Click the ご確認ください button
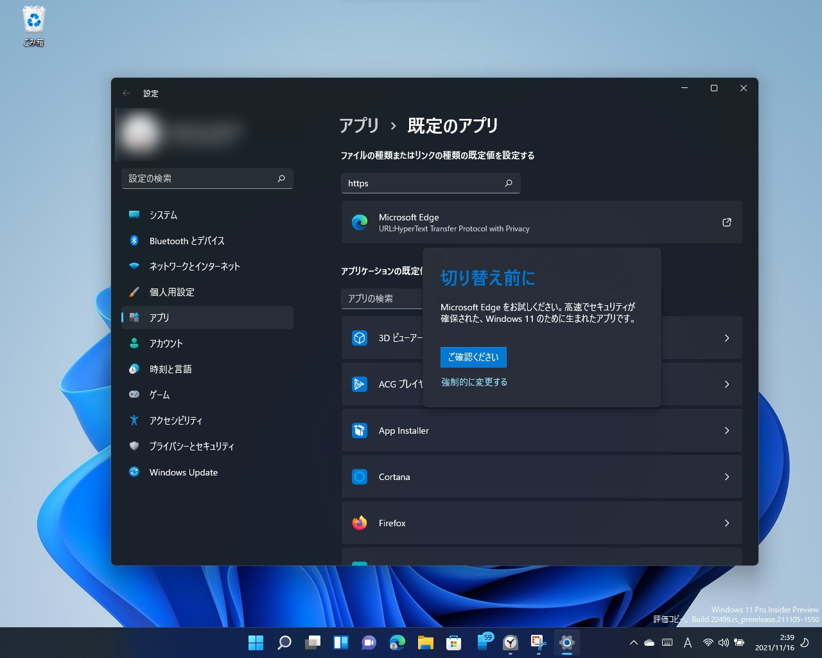The width and height of the screenshot is (822, 658). coord(473,357)
